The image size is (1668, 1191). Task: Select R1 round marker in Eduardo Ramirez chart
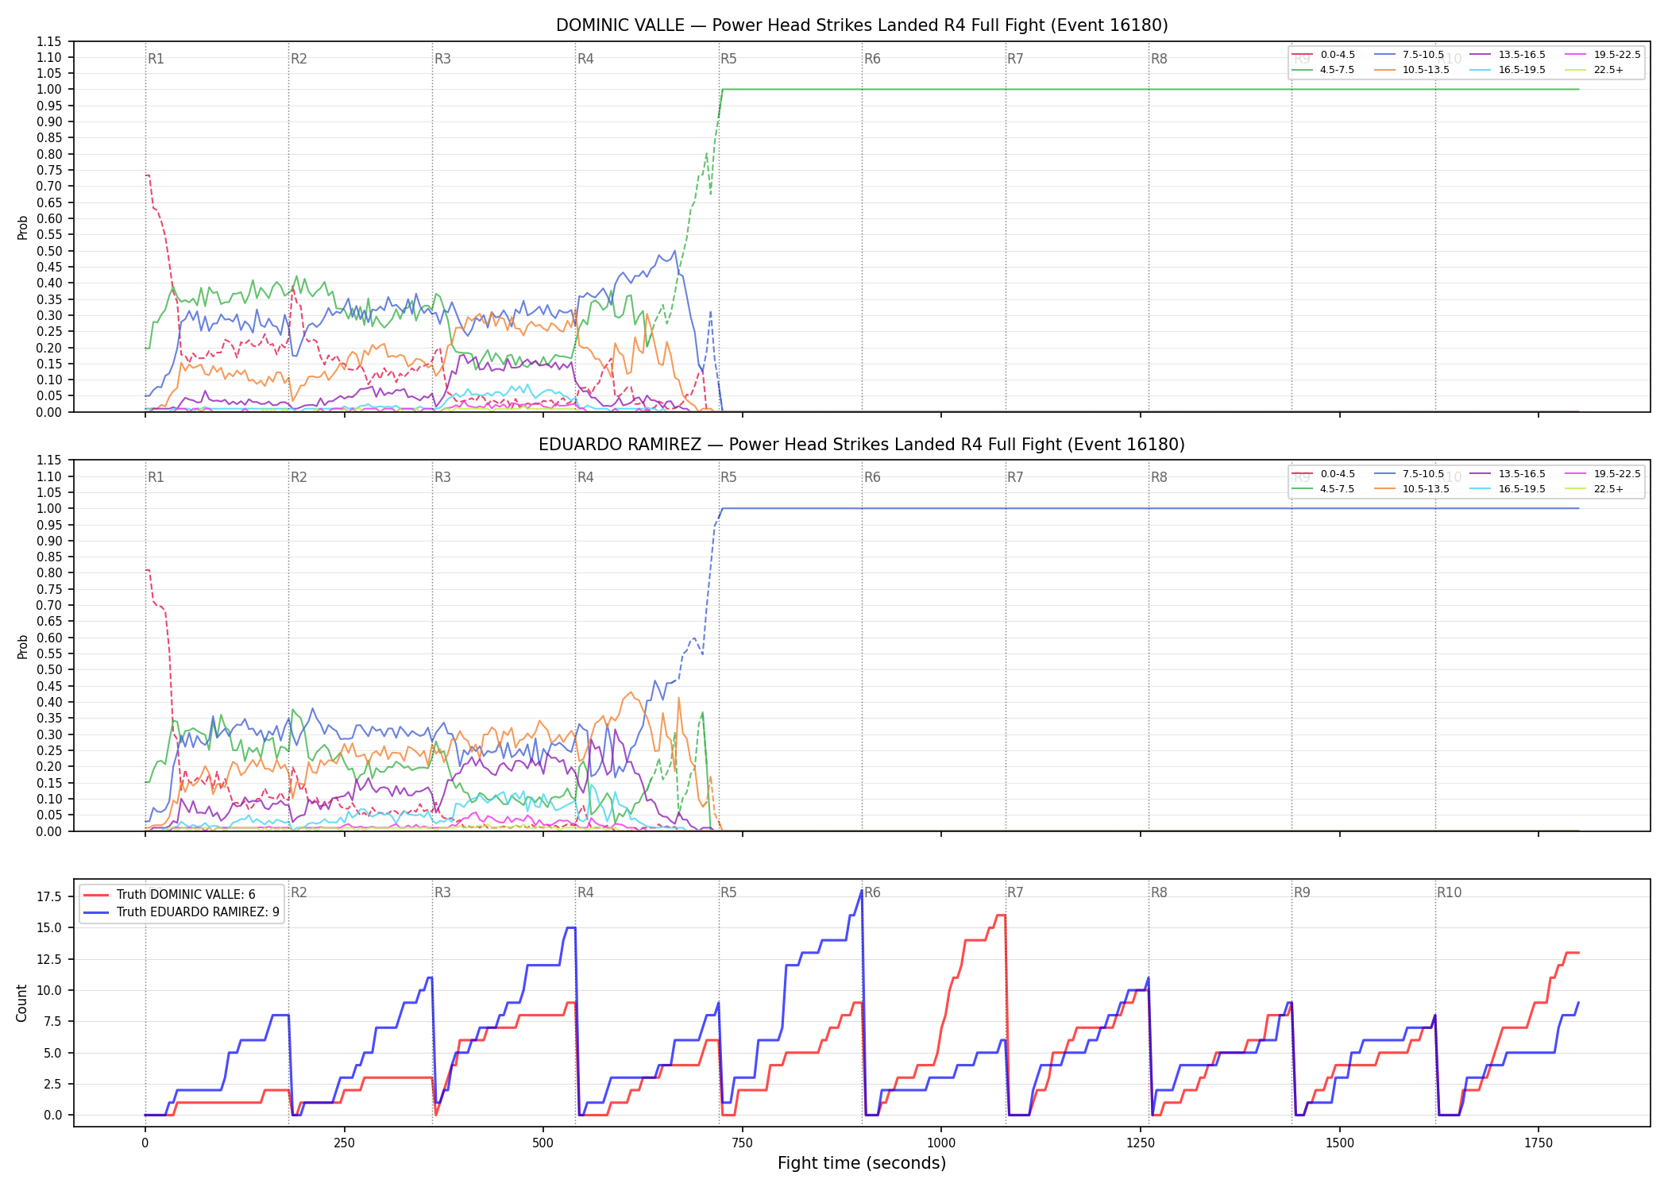click(156, 477)
